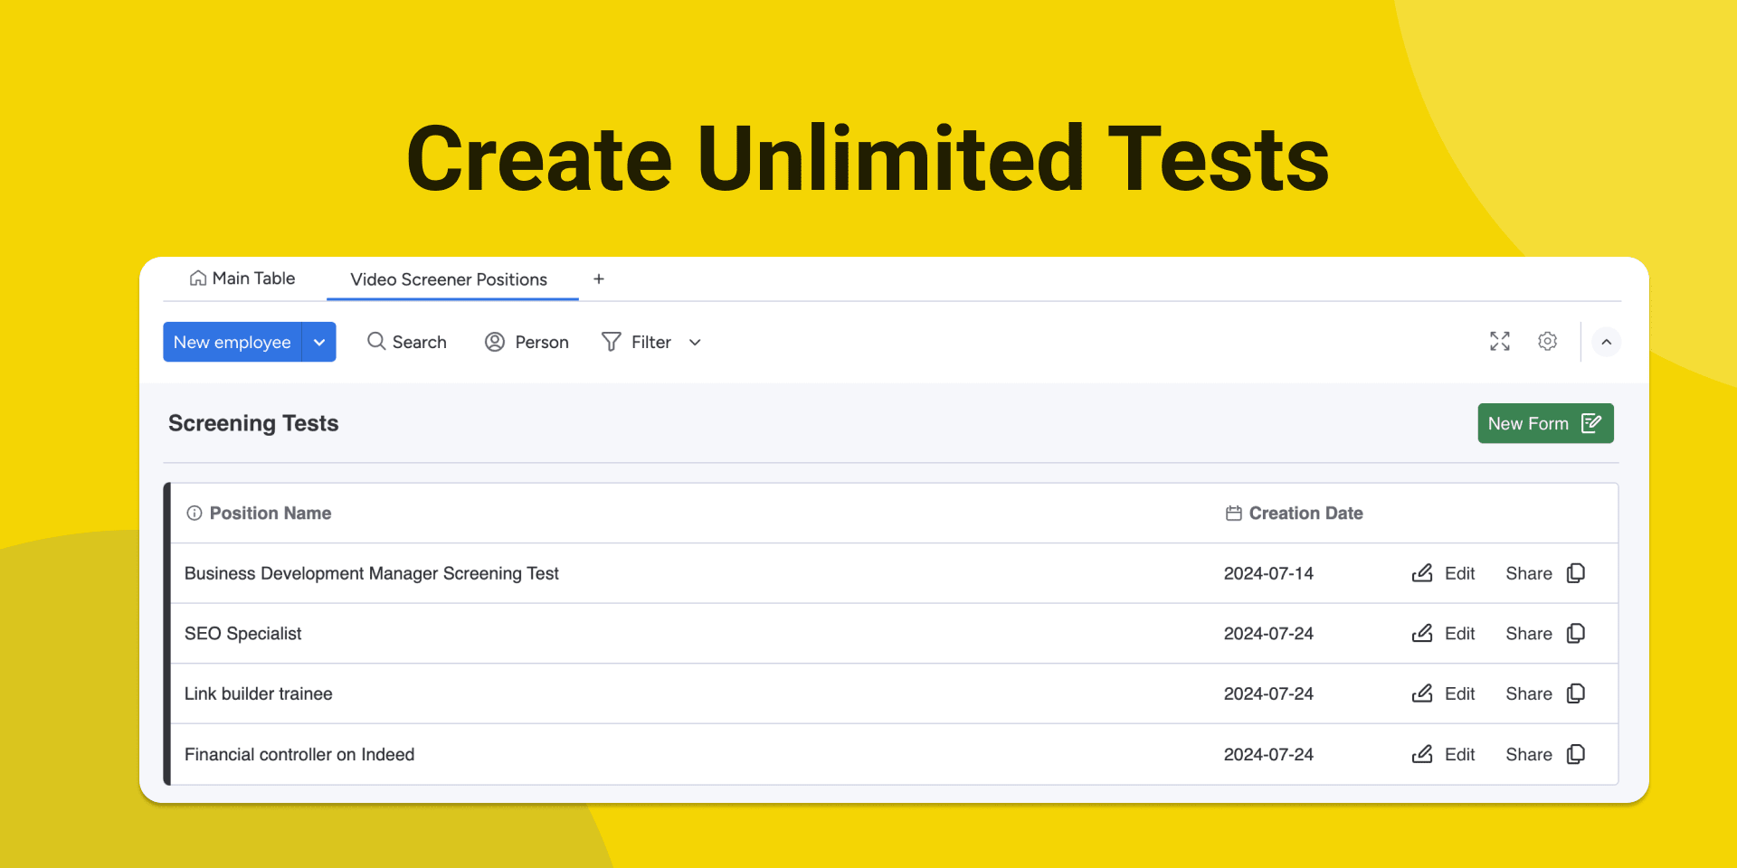
Task: Share the SEO Specialist test
Action: click(1545, 634)
